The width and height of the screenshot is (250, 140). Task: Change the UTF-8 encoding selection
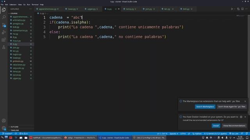tap(183, 134)
